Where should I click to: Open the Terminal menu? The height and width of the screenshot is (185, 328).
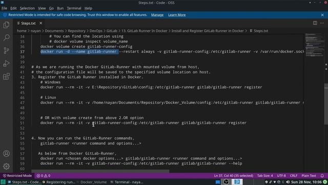(74, 8)
